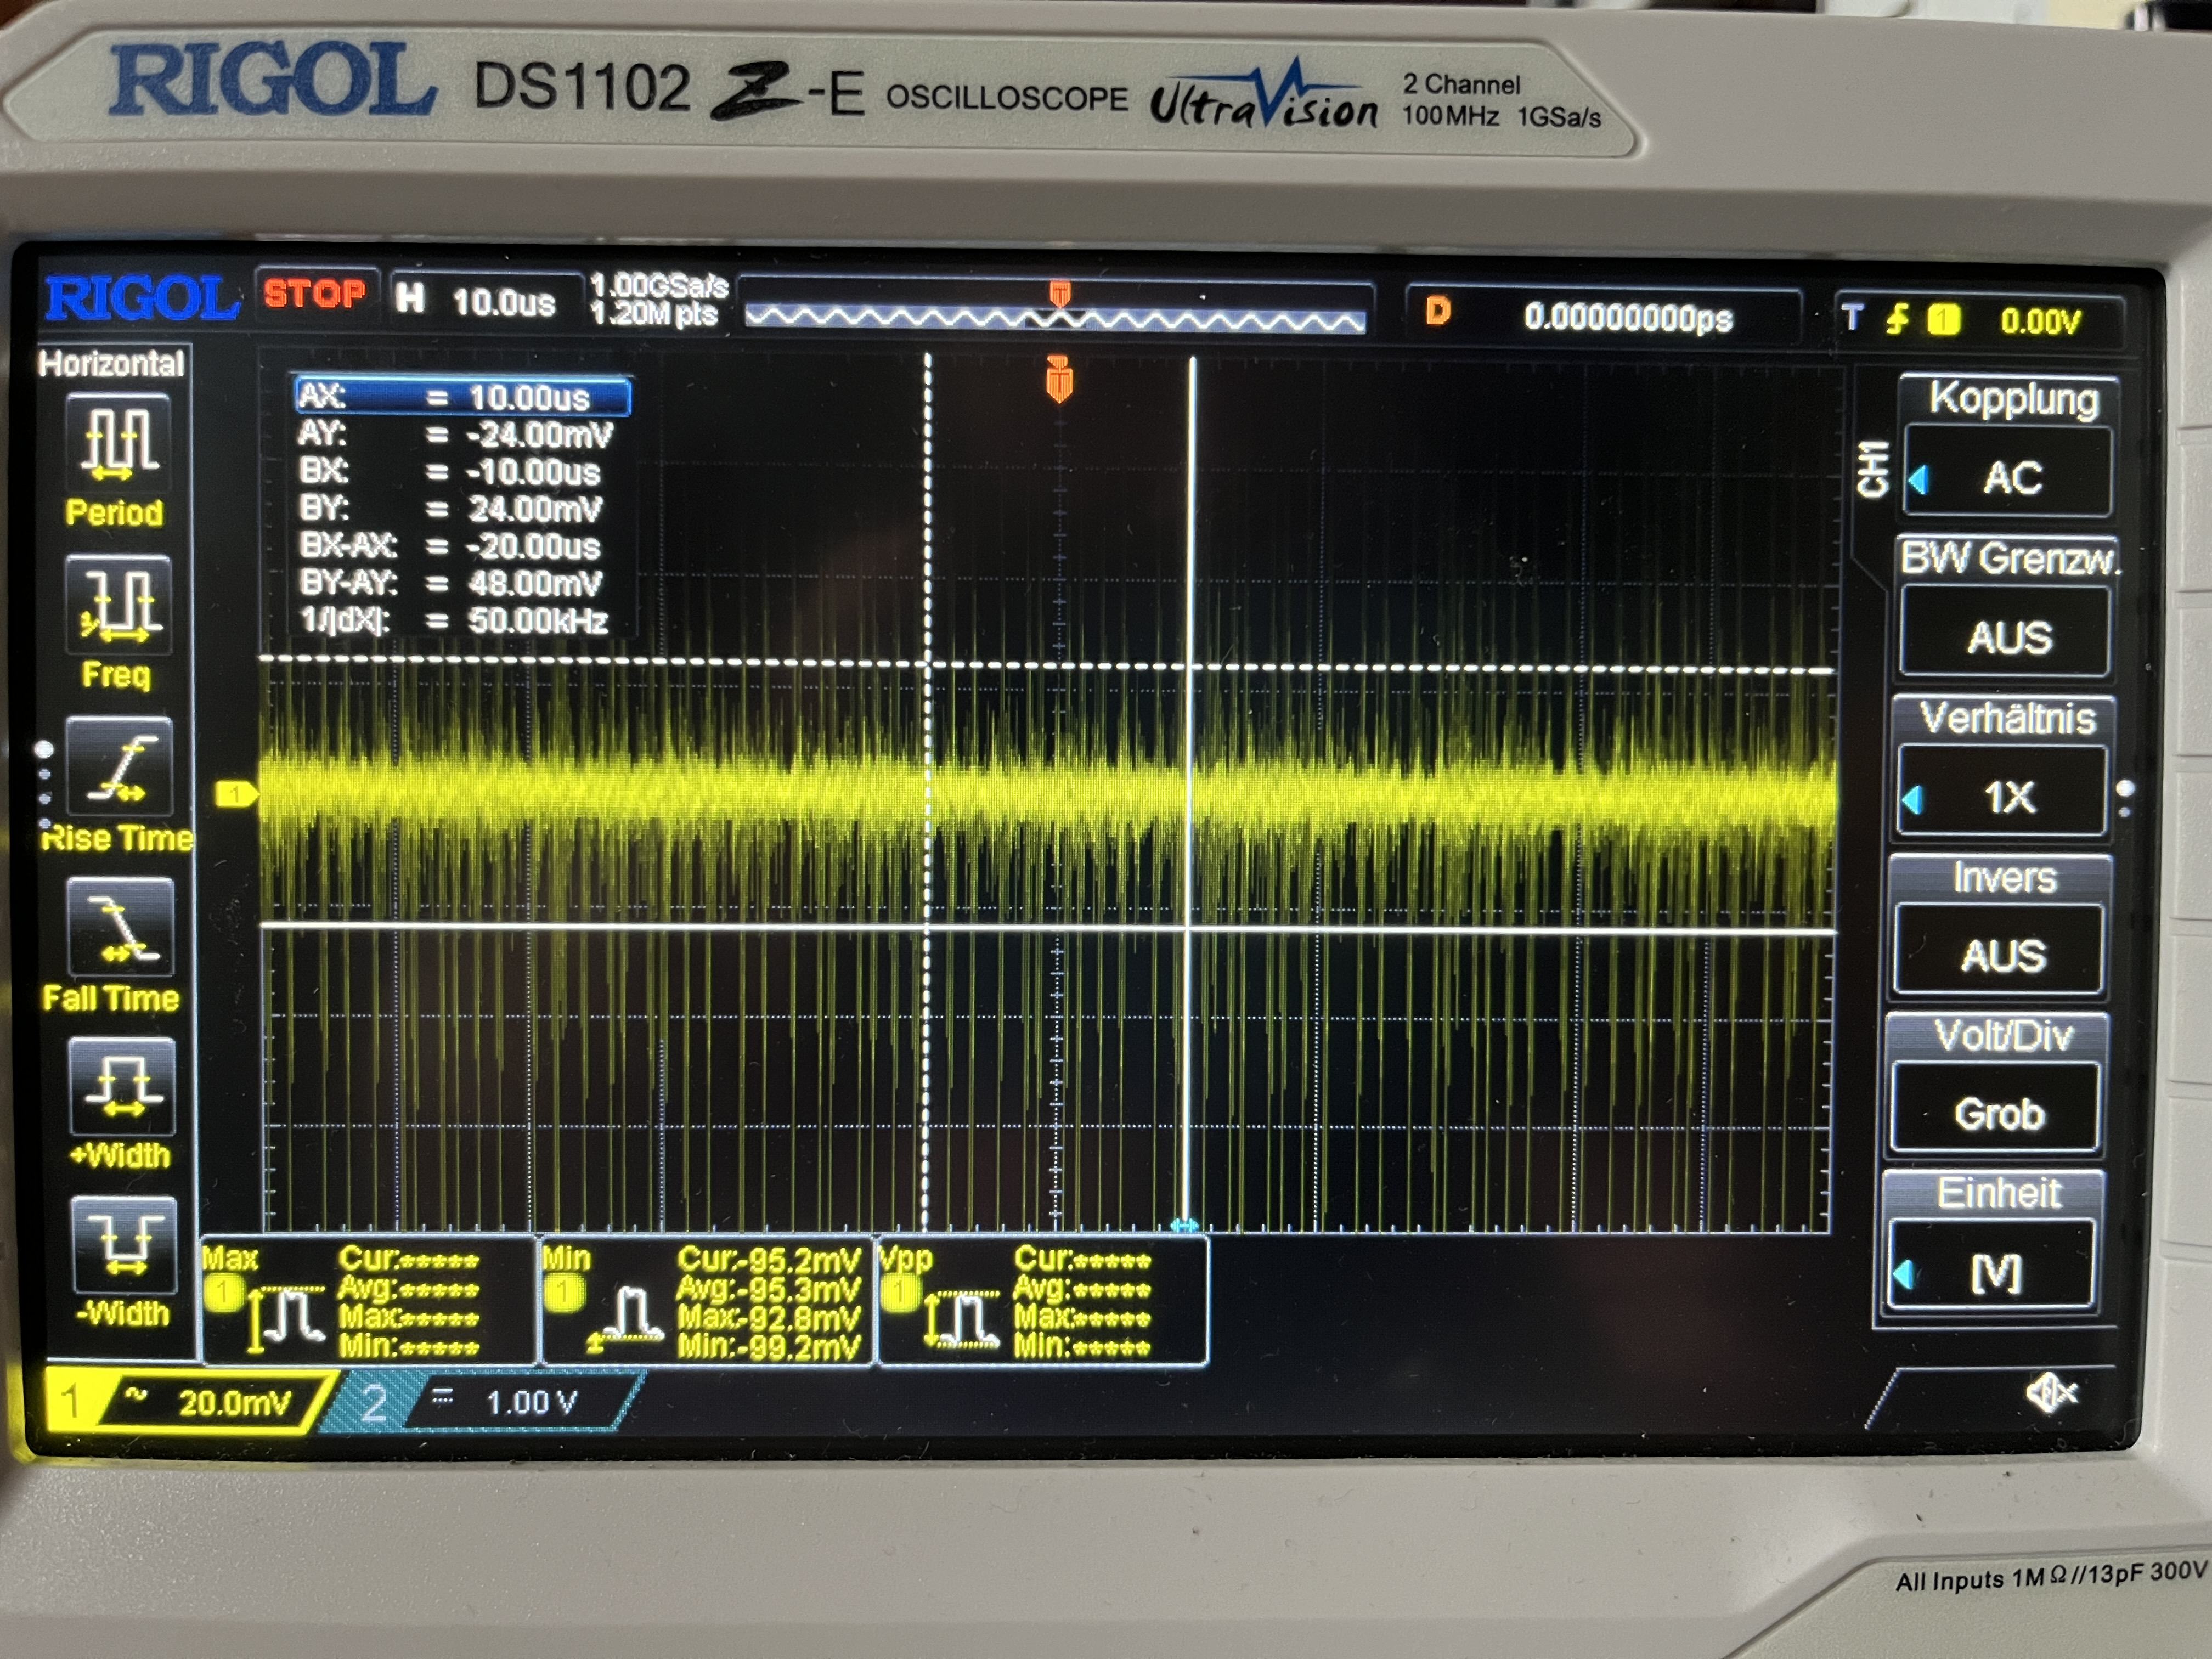The image size is (2212, 1659).
Task: Click the red STOP status button
Action: 315,294
